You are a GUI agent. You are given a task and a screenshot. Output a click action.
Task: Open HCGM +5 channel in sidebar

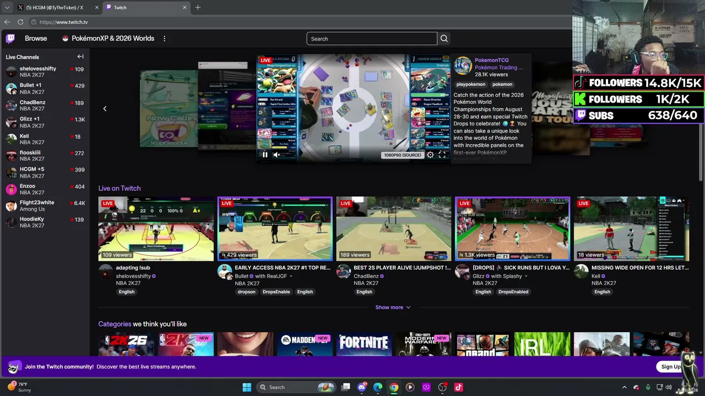click(45, 173)
